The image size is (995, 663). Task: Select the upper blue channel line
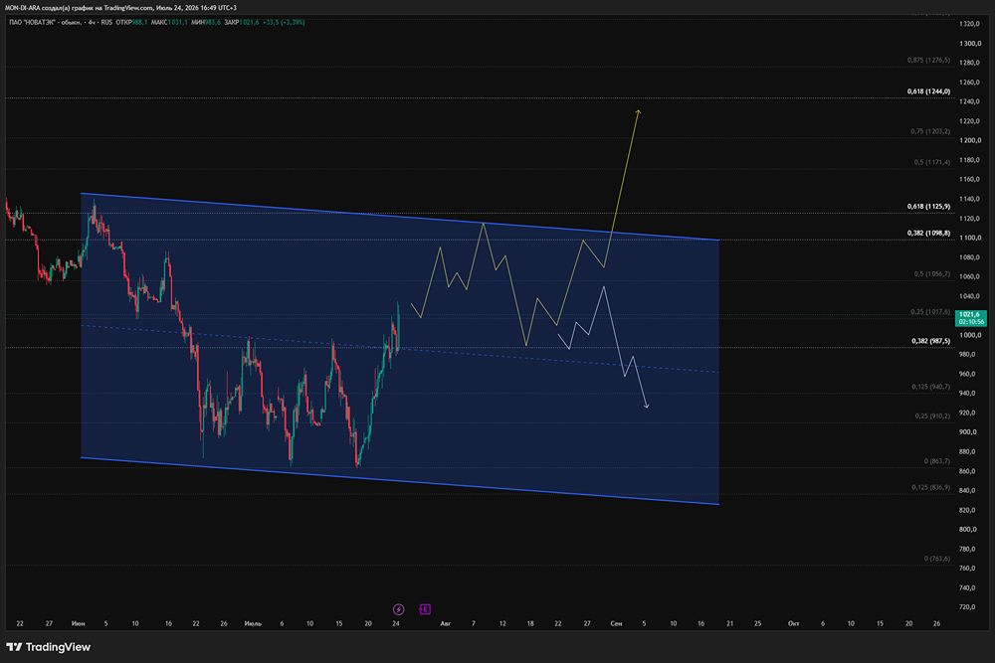(x=400, y=217)
